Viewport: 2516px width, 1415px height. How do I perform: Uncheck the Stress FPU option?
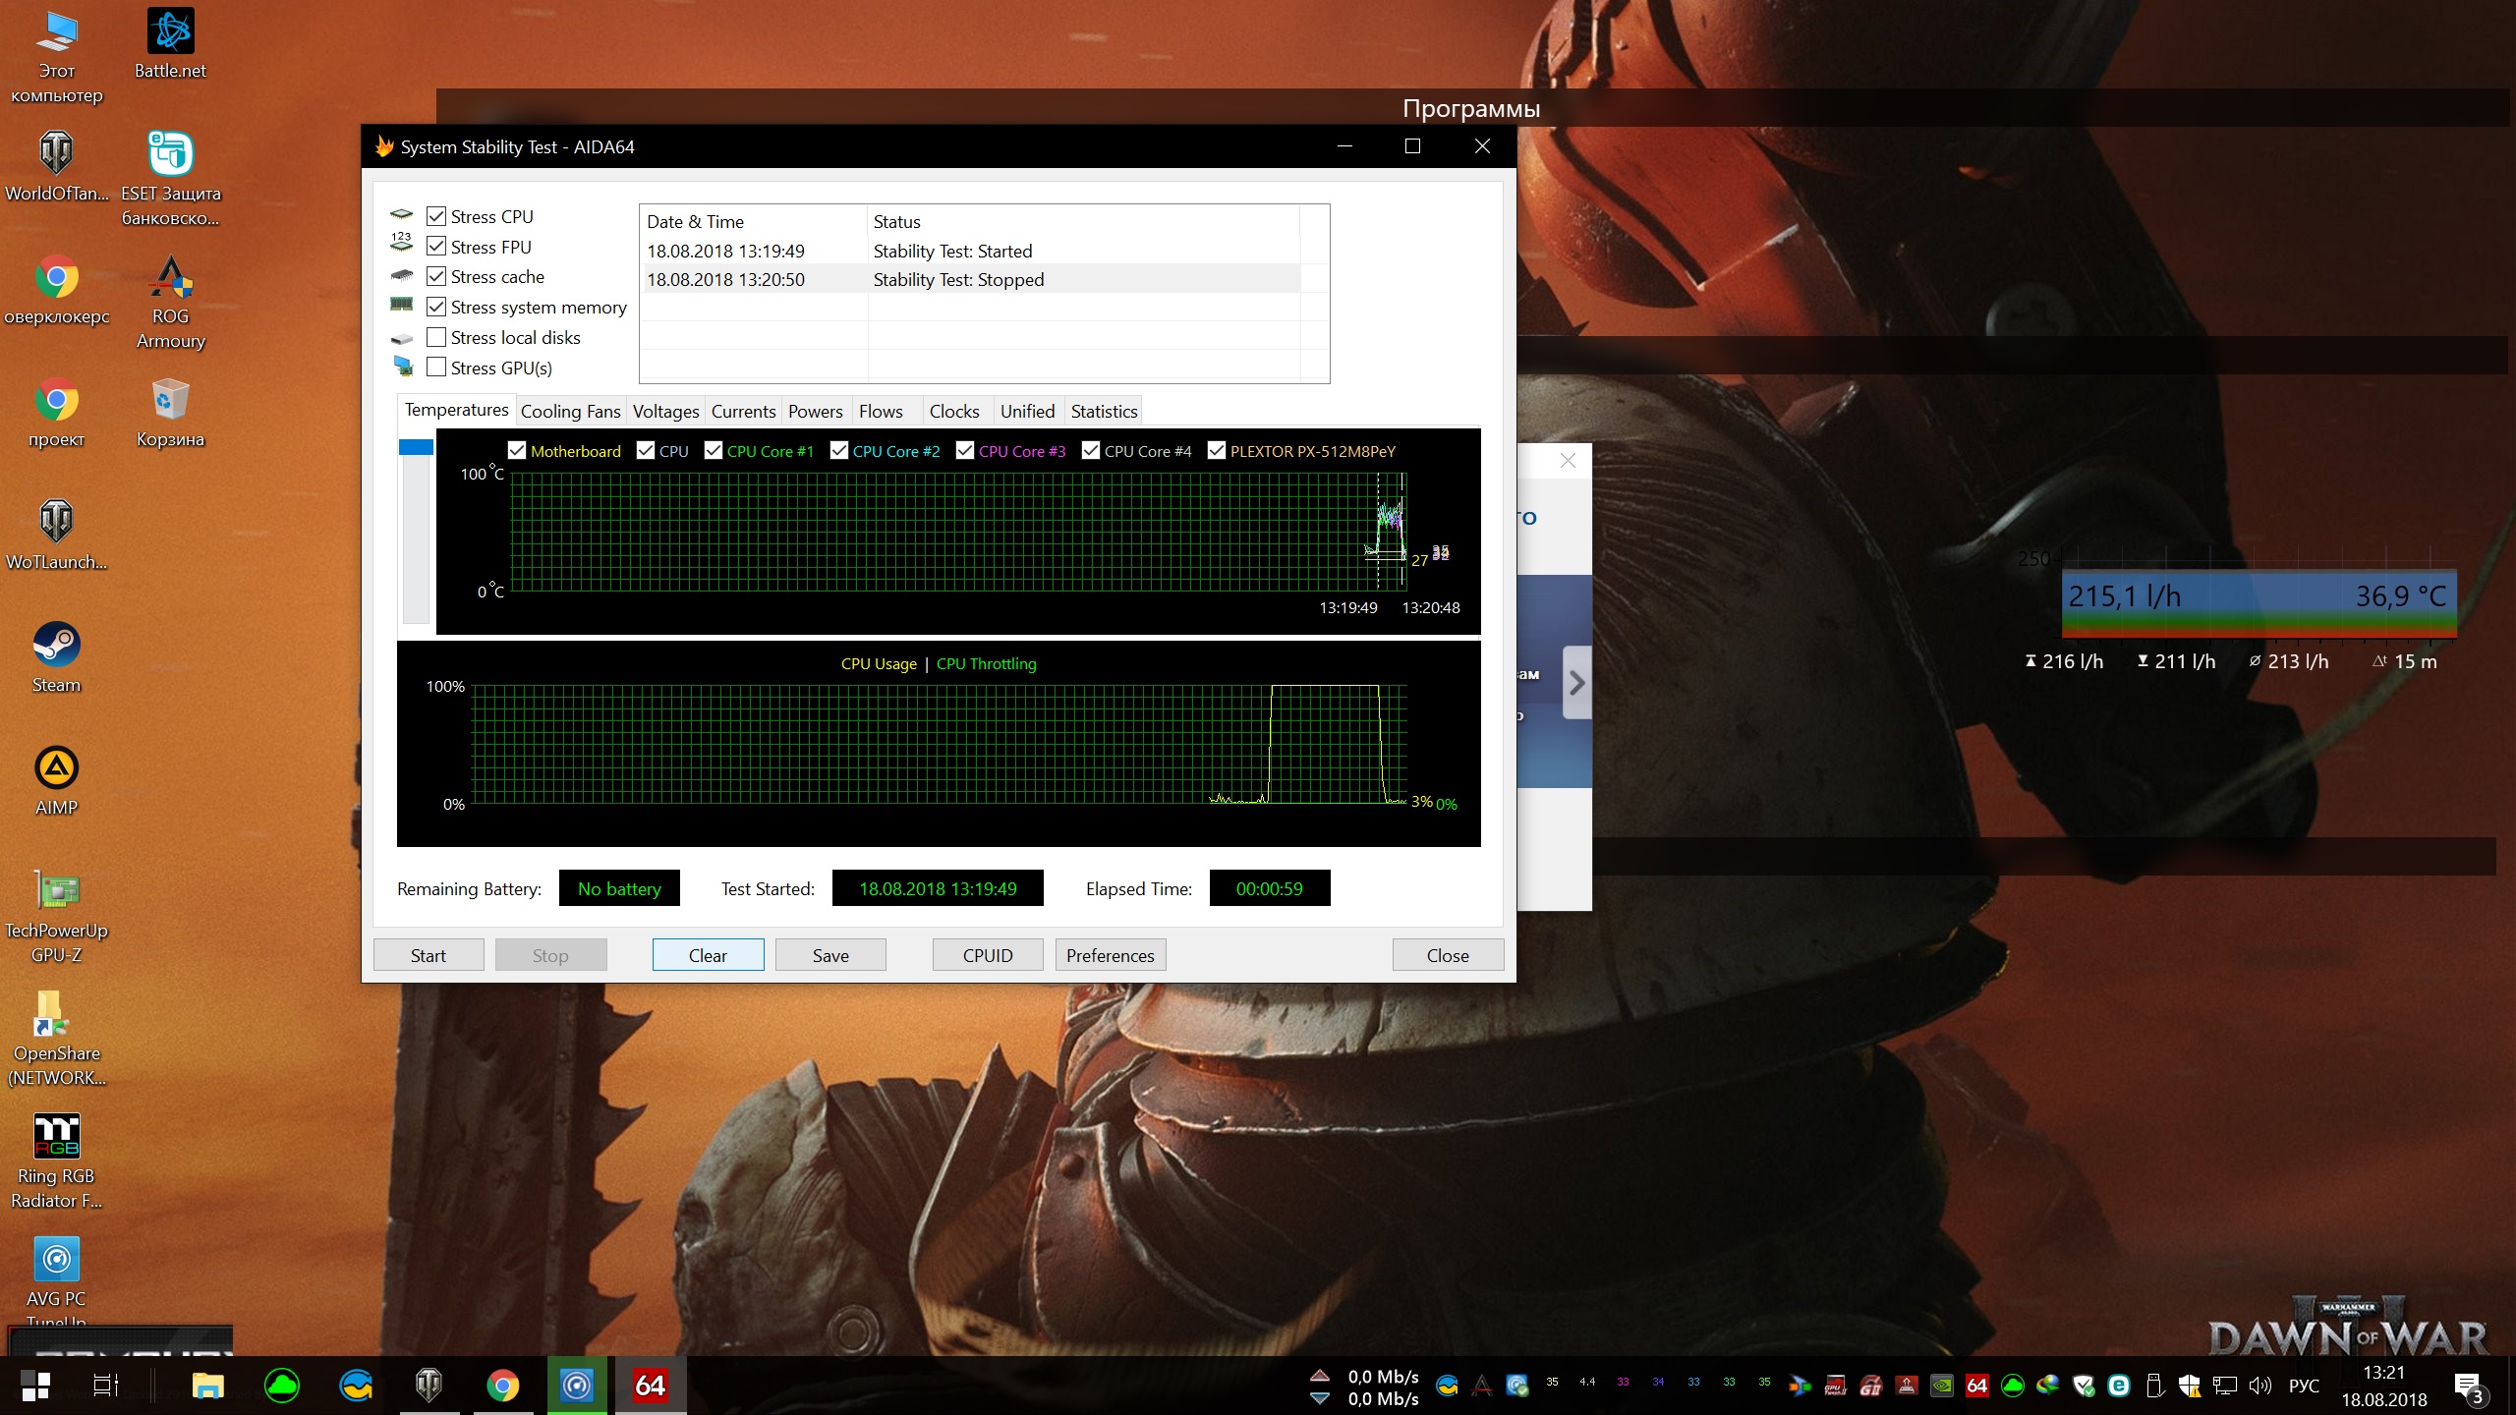(x=436, y=247)
